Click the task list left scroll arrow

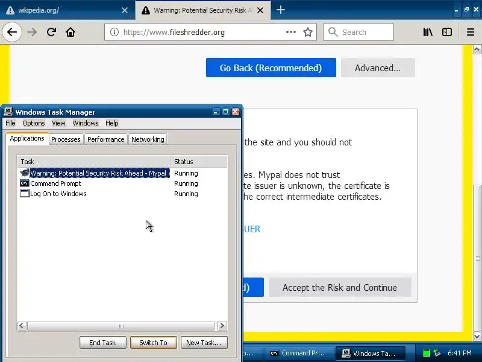pos(22,326)
